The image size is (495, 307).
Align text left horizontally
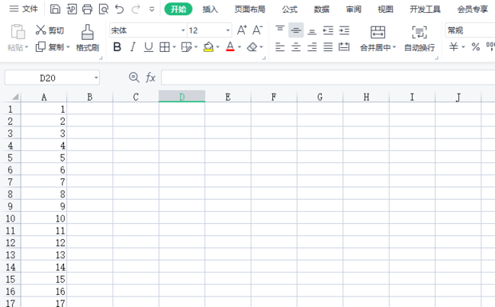(279, 47)
